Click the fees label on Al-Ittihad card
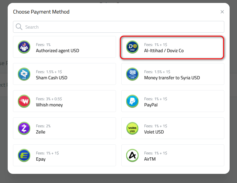 156,45
